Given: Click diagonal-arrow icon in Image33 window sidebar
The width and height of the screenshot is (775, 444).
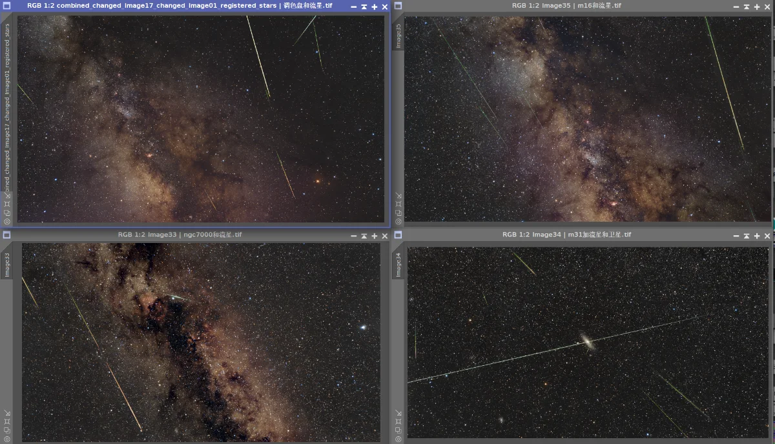Looking at the screenshot, I should tap(7, 412).
